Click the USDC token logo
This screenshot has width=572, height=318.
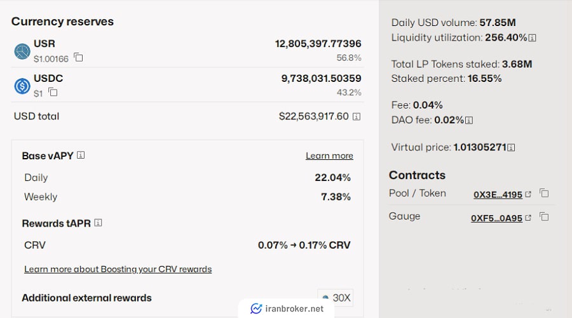tap(22, 86)
